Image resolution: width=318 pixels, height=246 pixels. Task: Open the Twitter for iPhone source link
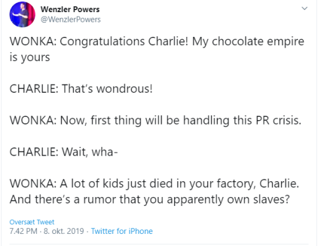click(121, 231)
